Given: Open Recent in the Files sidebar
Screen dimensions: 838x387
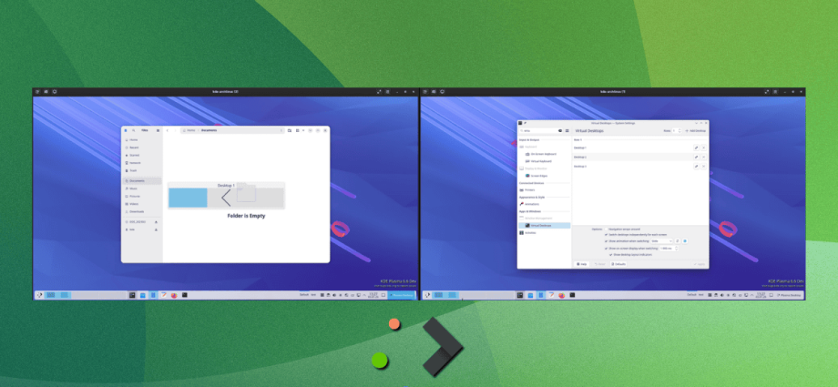Looking at the screenshot, I should (x=141, y=148).
